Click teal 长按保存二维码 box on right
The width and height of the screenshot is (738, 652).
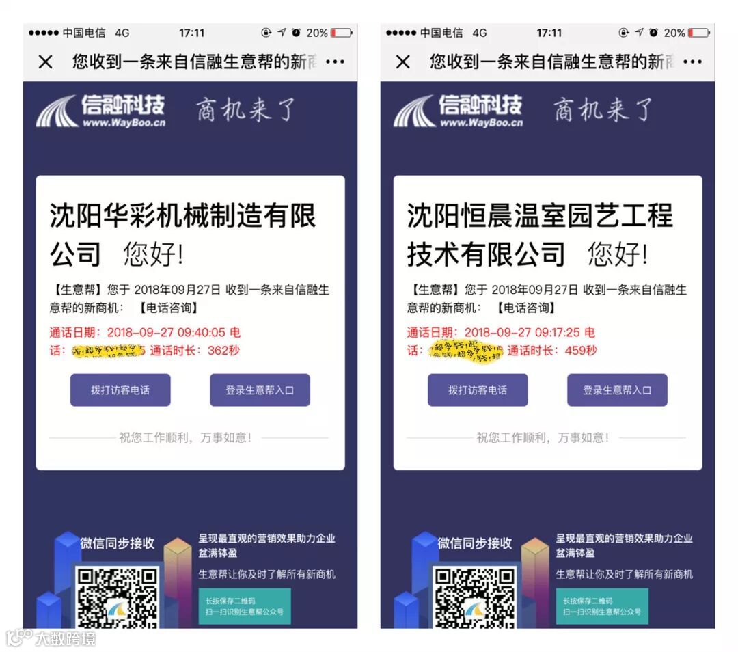(603, 606)
